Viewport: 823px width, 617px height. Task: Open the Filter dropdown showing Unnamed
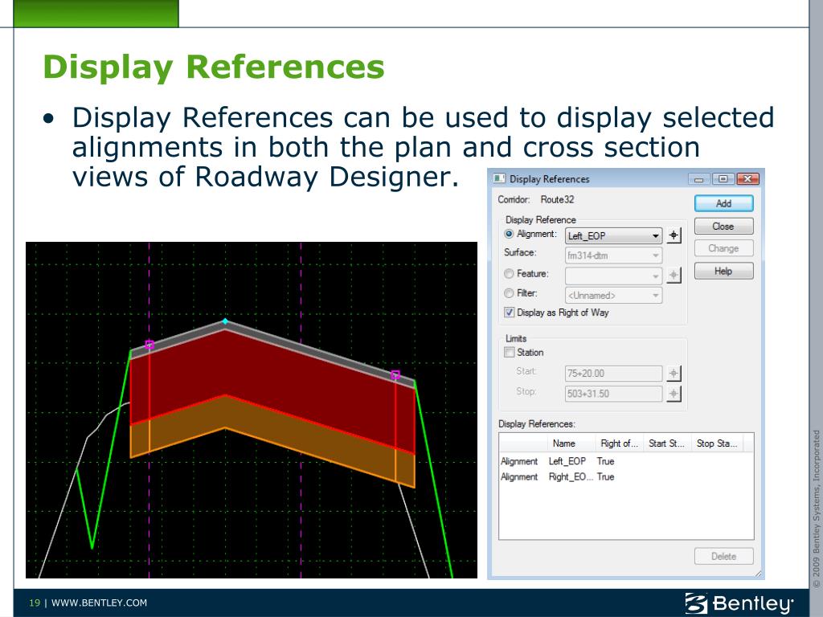(x=613, y=296)
